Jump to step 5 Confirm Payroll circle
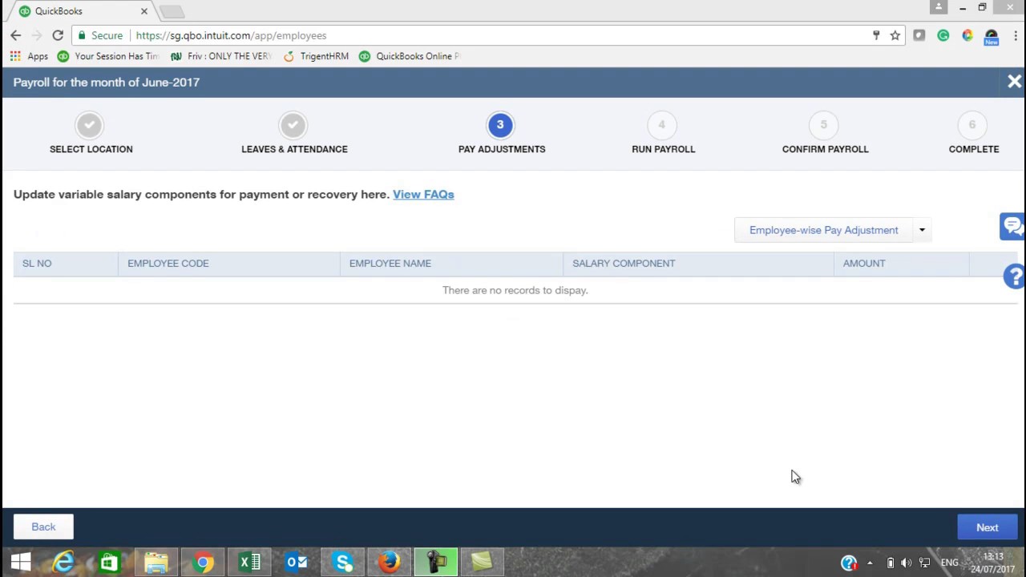1026x577 pixels. coord(824,125)
